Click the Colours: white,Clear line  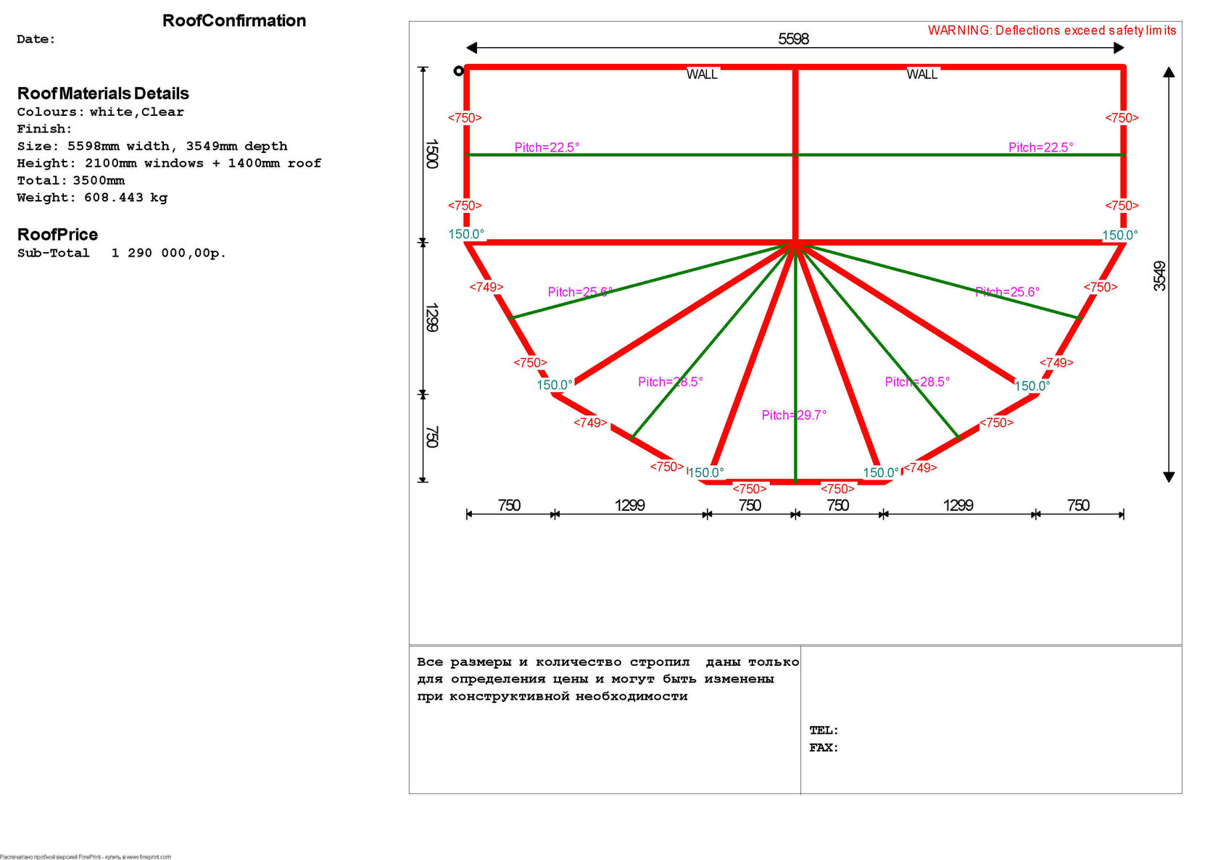[x=101, y=112]
